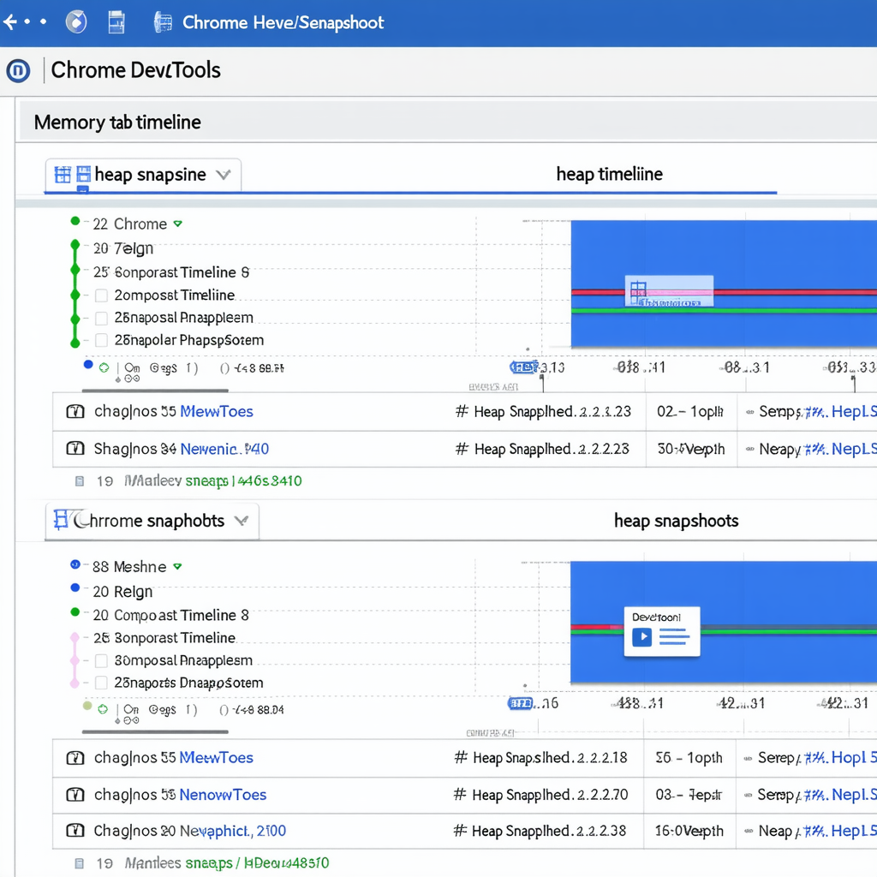Screen dimensions: 877x877
Task: Click the 02 – 1oplh cell
Action: coord(691,412)
